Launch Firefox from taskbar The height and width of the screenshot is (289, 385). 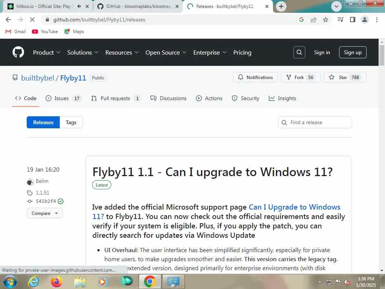click(56, 281)
